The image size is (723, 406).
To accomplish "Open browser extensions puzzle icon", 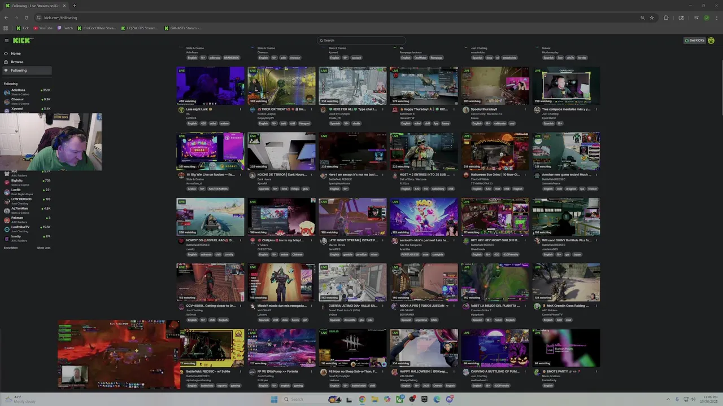I will (x=666, y=17).
